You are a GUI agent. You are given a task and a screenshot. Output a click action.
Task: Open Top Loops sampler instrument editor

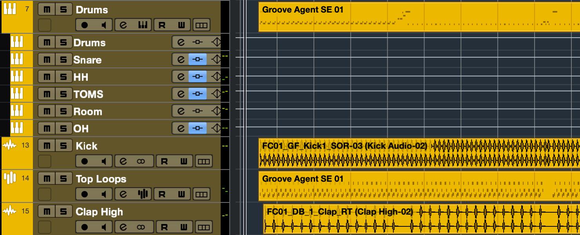pos(143,194)
